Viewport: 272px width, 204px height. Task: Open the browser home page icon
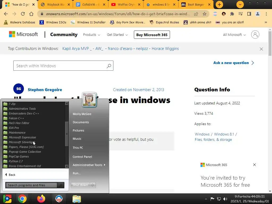click(x=31, y=14)
